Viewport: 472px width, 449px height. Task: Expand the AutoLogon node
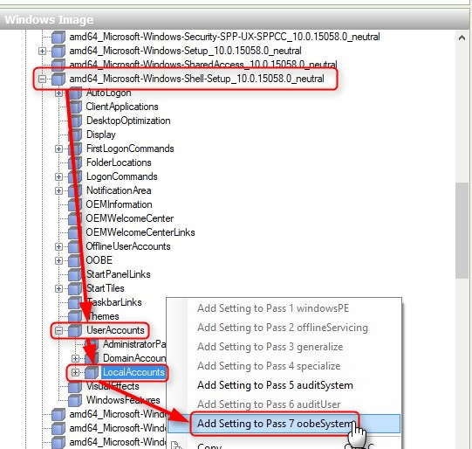click(x=59, y=93)
